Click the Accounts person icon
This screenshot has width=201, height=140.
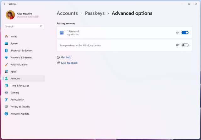[6, 78]
